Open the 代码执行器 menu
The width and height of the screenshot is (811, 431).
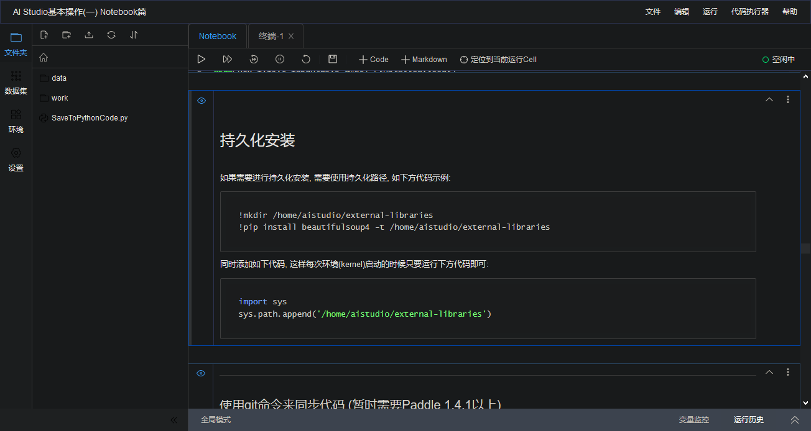pyautogui.click(x=750, y=12)
